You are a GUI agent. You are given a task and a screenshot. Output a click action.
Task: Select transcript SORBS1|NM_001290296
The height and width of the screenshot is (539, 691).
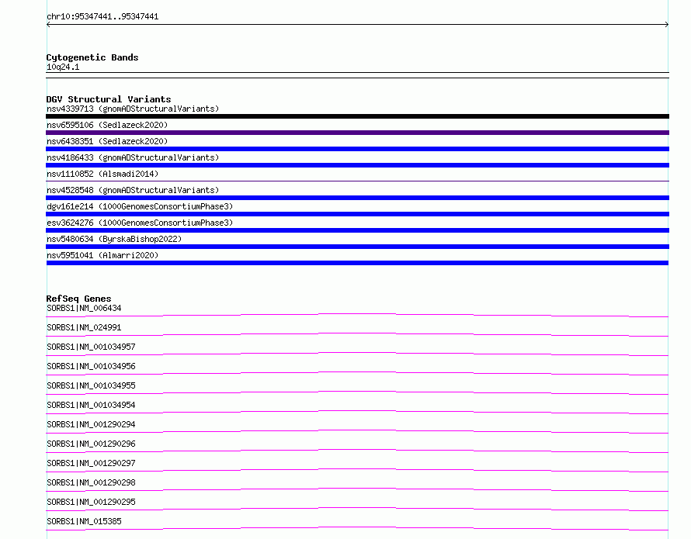(91, 444)
